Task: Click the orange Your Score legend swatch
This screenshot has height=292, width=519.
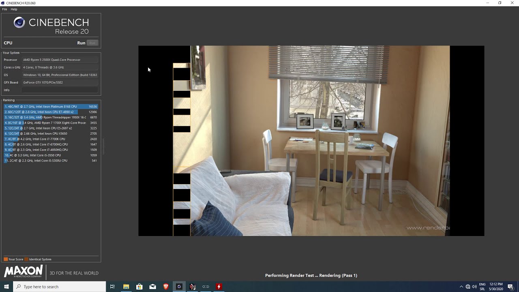Action: [6, 259]
